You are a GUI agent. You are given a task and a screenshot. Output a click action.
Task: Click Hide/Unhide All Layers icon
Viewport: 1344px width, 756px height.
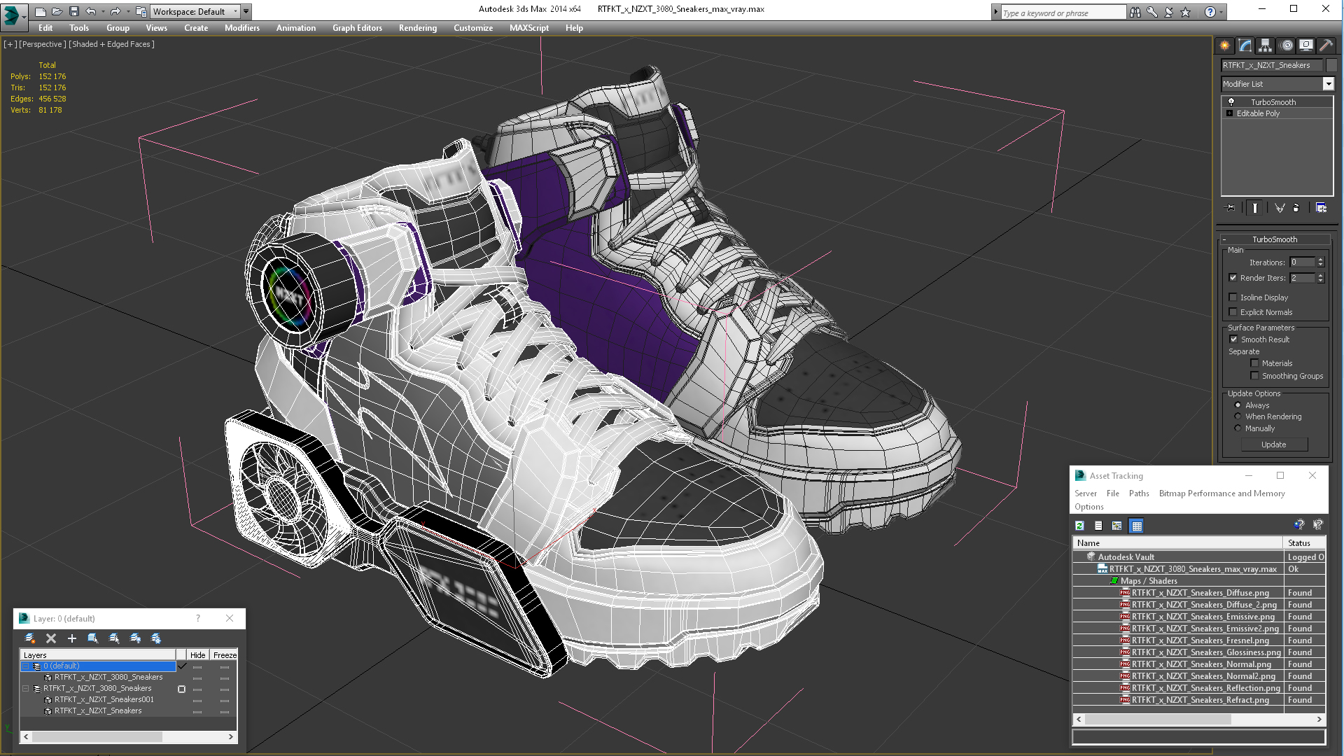[135, 638]
